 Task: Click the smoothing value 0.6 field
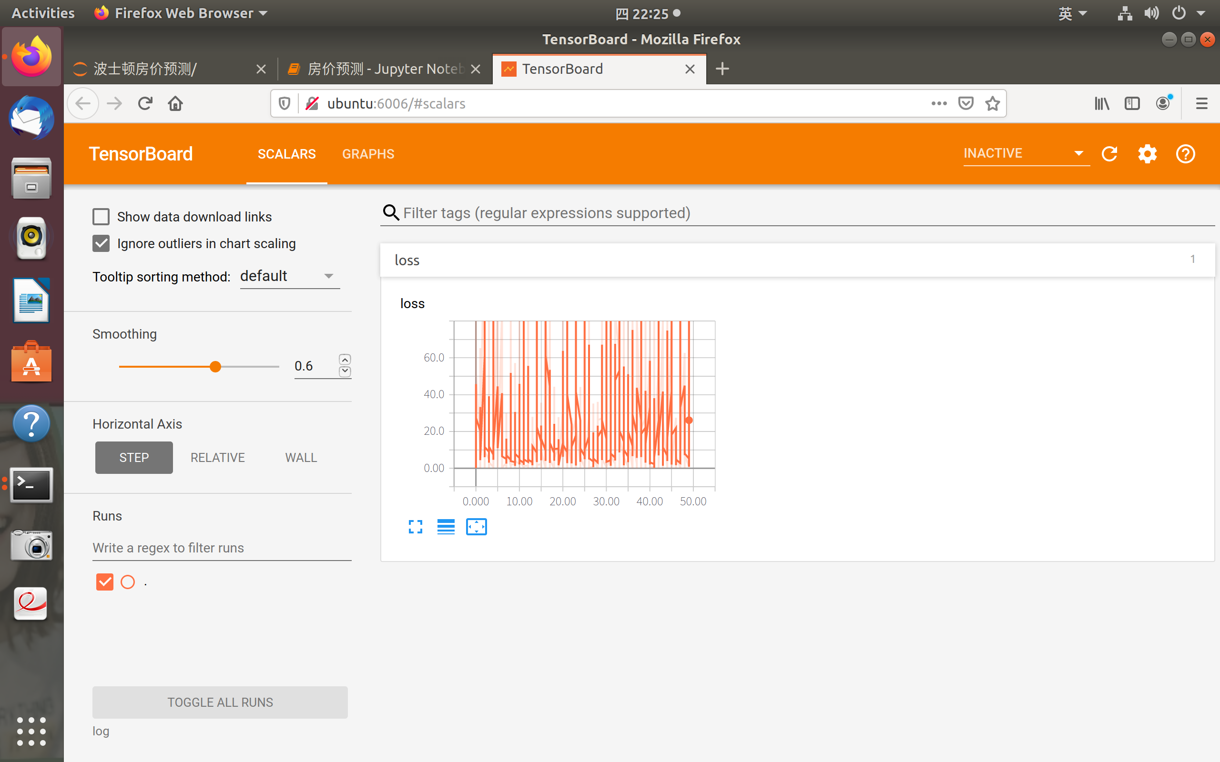pyautogui.click(x=315, y=366)
